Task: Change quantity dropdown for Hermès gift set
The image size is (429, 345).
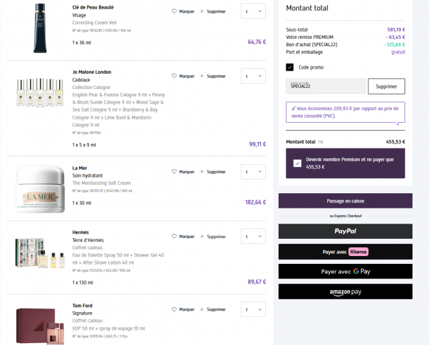Action: 253,236
